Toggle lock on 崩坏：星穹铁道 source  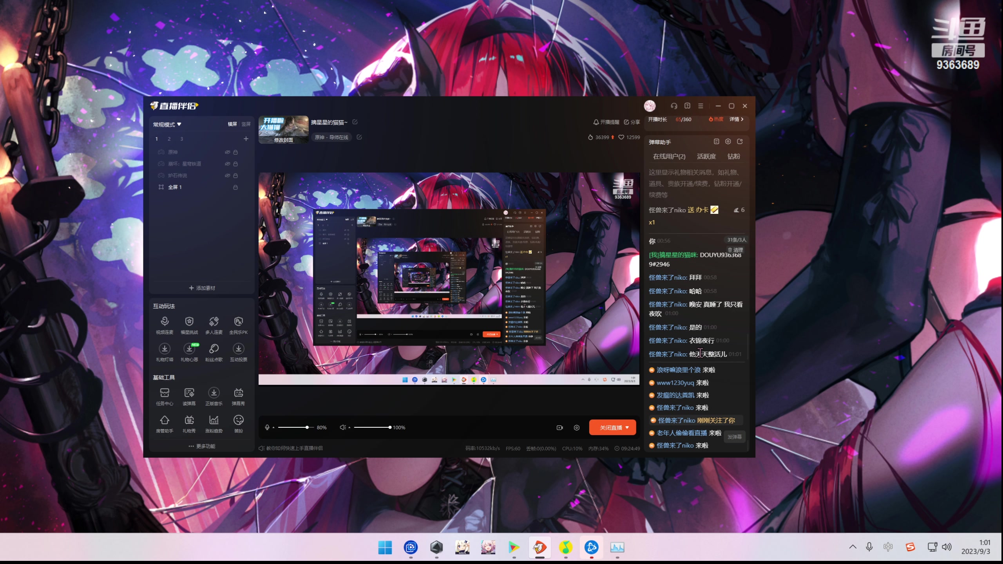(235, 164)
